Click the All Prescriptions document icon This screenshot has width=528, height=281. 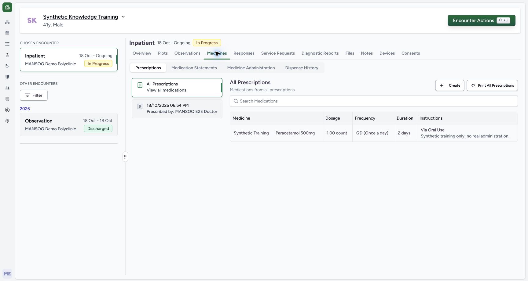pyautogui.click(x=140, y=85)
